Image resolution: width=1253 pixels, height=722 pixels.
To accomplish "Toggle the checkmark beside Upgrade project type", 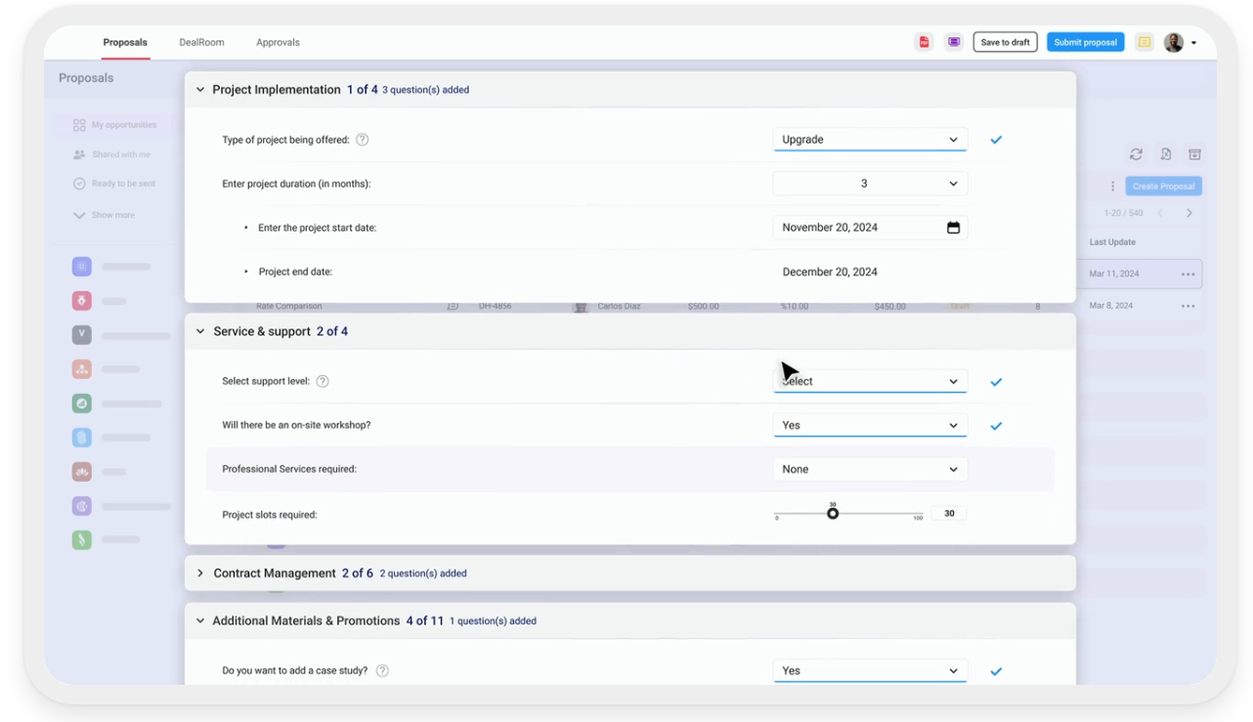I will (x=996, y=140).
